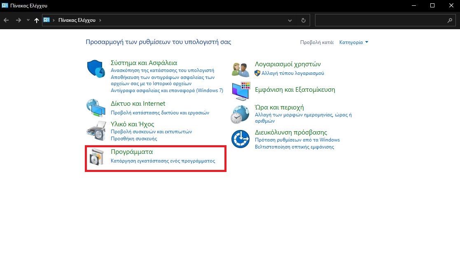Open the Προγράμματα heading link
The image size is (460, 253).
point(132,152)
